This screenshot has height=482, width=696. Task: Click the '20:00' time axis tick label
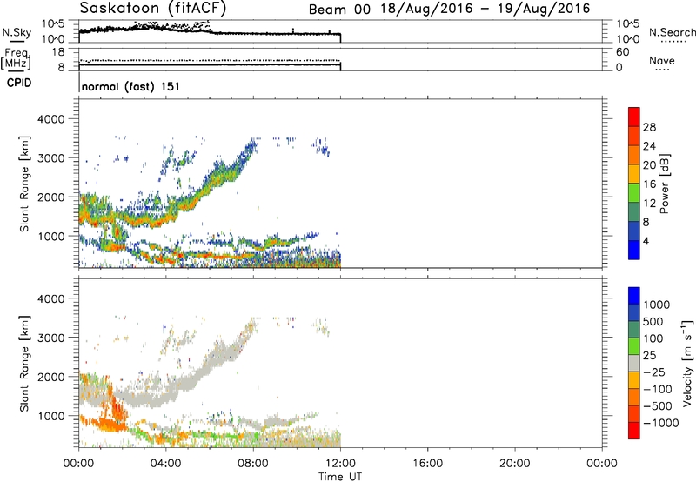click(514, 464)
